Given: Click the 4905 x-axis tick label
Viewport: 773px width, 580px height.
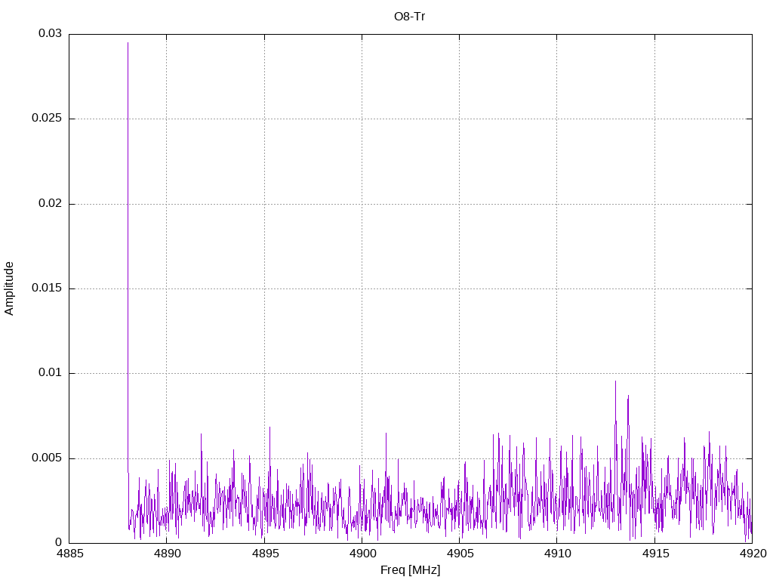Looking at the screenshot, I should point(460,554).
